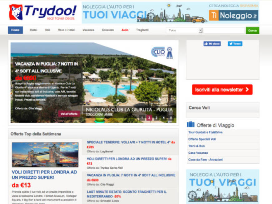Click the Facebook Mi piace button
The image size is (272, 204).
pos(212,44)
